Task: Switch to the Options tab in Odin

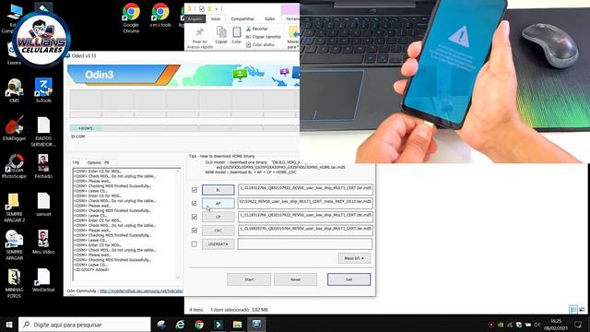Action: point(94,162)
